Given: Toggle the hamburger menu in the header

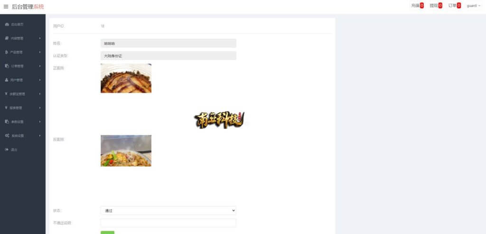Looking at the screenshot, I should tap(6, 7).
